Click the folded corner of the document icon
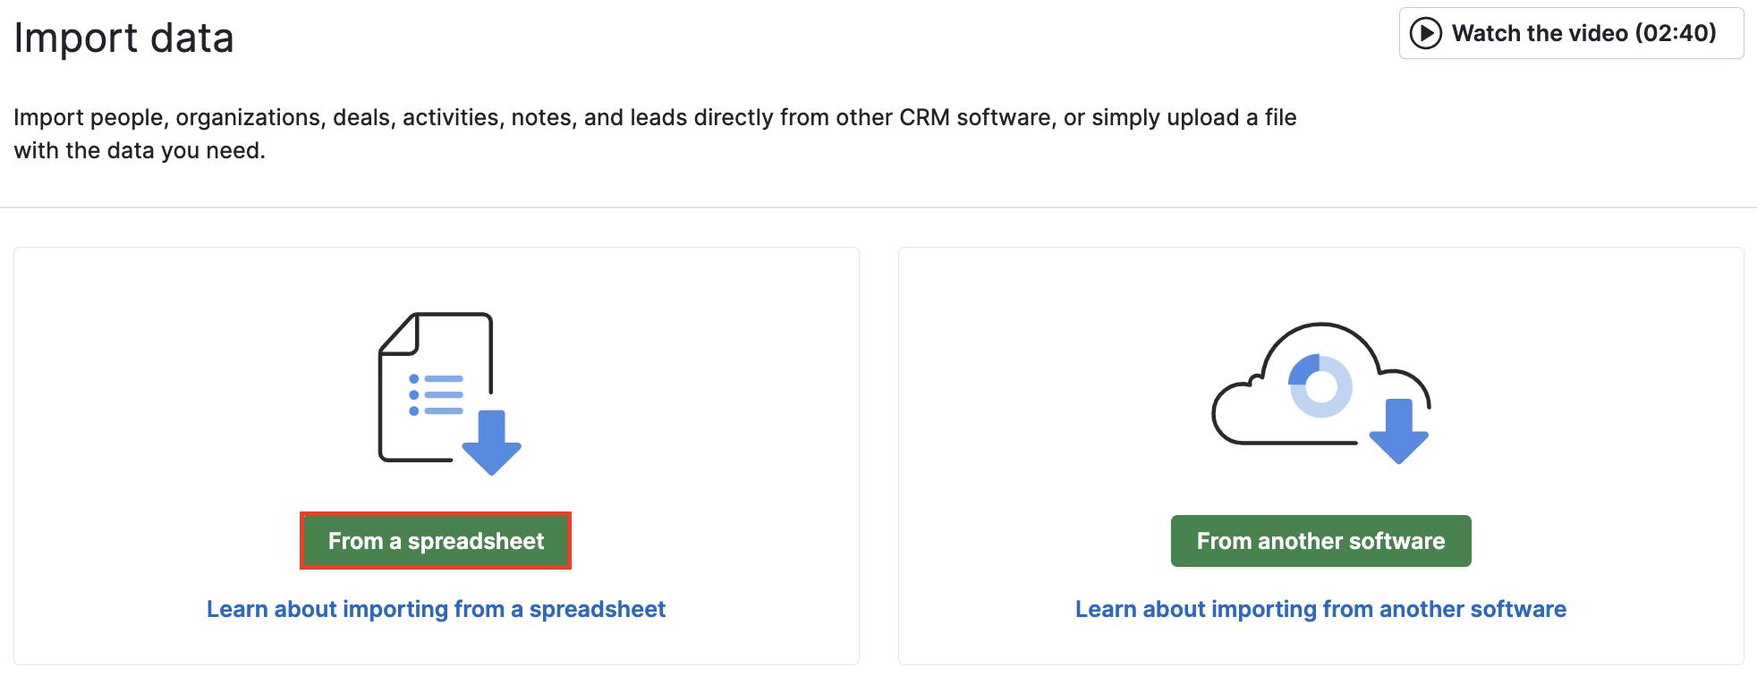Screen dimensions: 1757x676 click(399, 334)
